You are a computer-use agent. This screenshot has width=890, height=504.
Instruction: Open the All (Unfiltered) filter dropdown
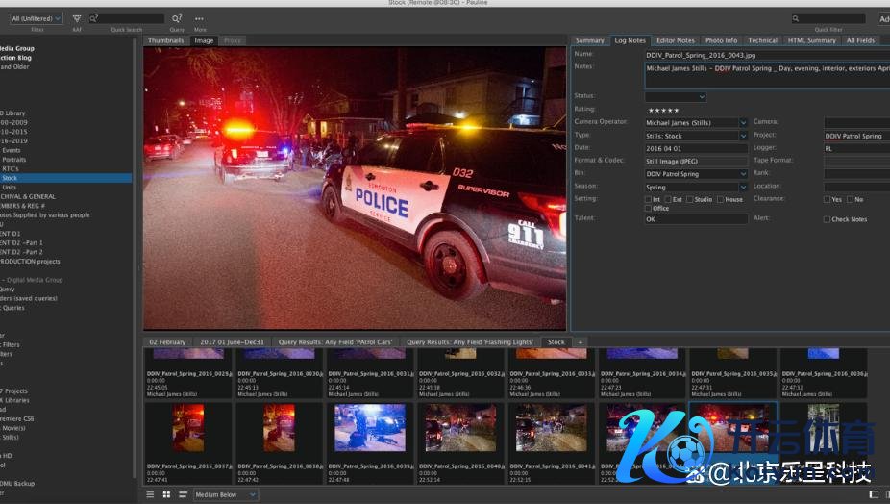coord(37,18)
